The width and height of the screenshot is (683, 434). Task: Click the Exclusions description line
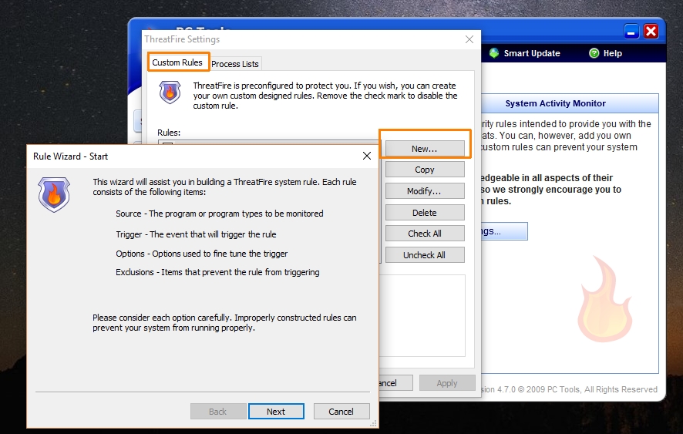pos(217,272)
